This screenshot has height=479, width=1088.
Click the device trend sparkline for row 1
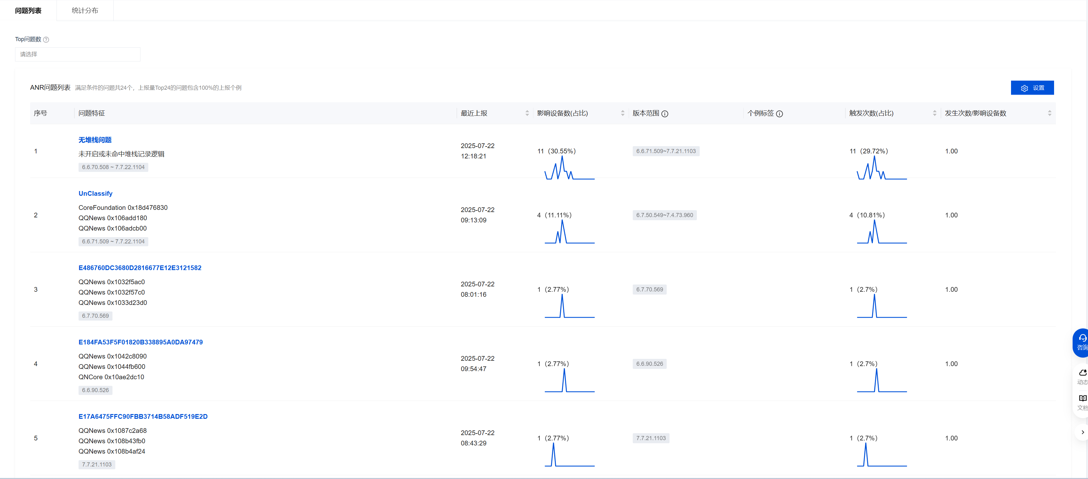click(569, 169)
